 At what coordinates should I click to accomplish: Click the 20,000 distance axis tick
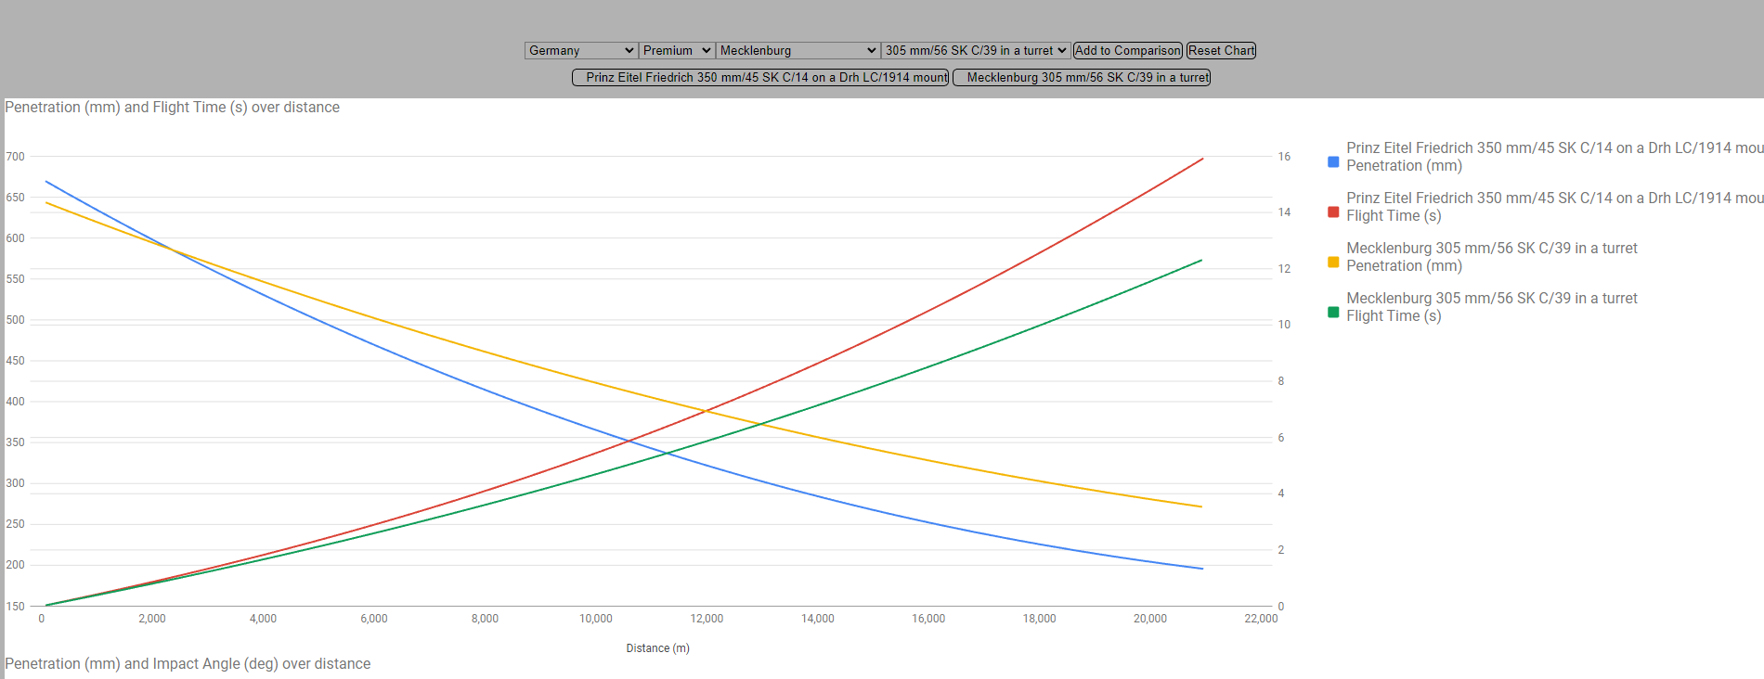pos(1150,619)
